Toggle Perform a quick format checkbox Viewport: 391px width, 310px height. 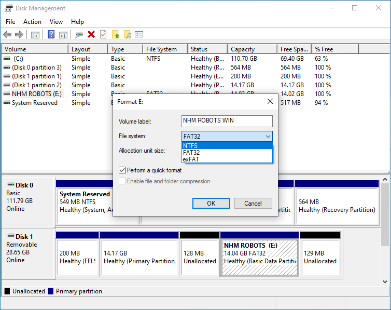click(122, 170)
